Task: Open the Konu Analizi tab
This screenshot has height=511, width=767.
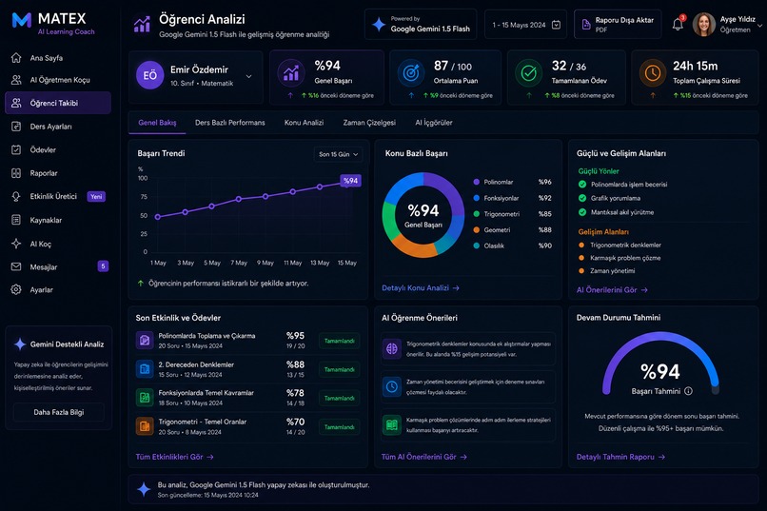Action: pyautogui.click(x=304, y=123)
